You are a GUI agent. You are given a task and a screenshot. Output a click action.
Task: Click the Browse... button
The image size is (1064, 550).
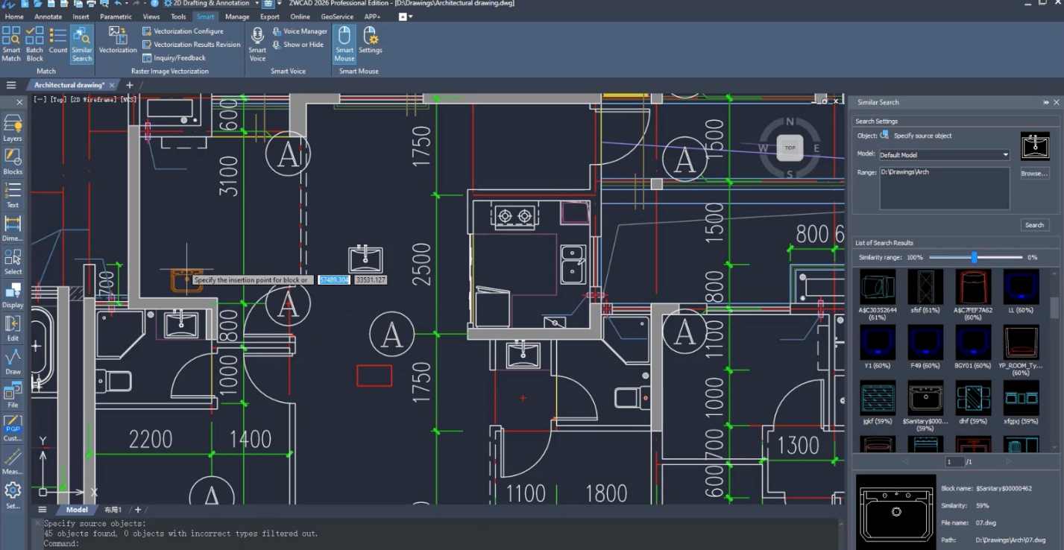(1034, 173)
